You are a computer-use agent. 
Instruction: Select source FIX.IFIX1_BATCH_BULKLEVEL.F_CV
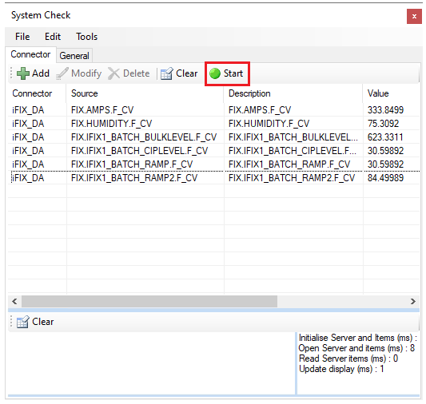click(144, 137)
